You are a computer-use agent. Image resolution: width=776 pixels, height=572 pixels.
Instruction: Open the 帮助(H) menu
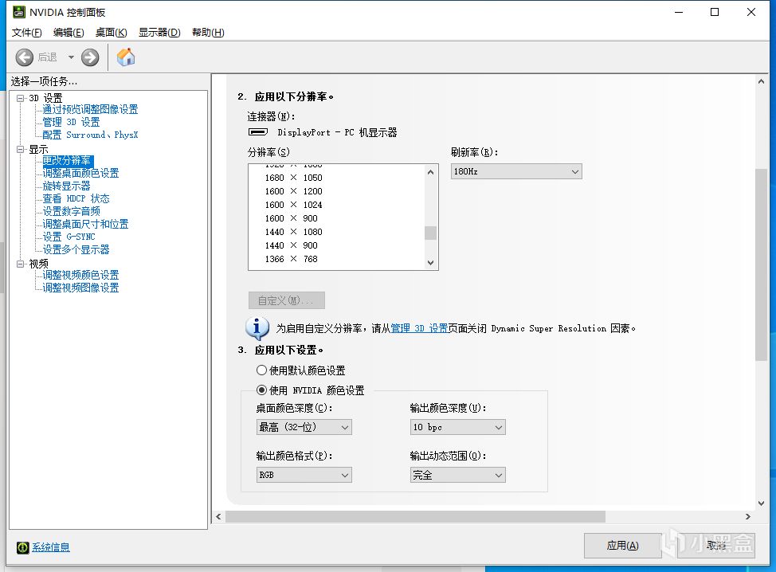pos(209,32)
